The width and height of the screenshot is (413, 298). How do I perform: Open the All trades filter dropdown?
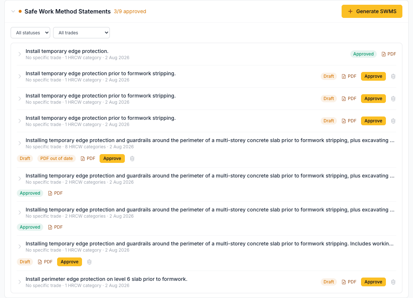coord(81,33)
